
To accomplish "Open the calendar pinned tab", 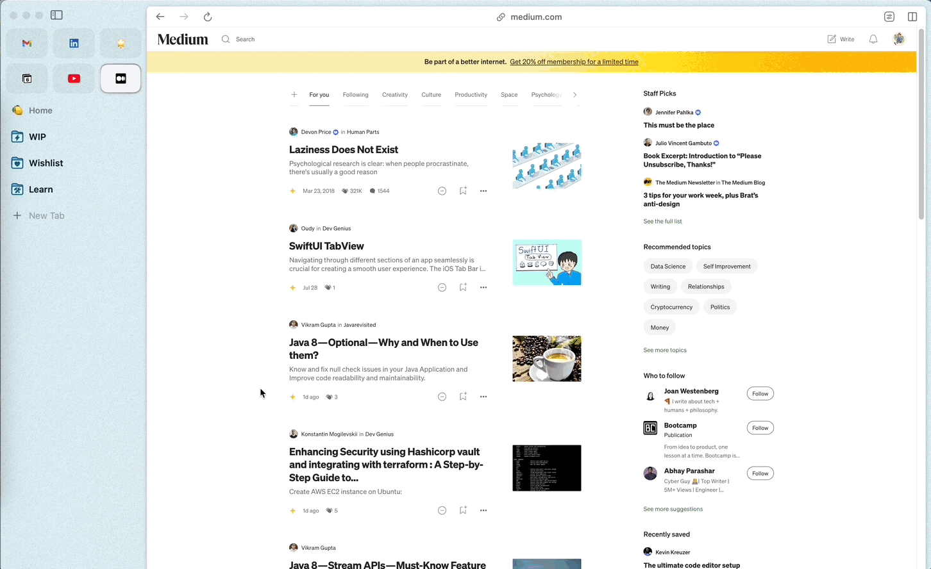I will tap(27, 79).
